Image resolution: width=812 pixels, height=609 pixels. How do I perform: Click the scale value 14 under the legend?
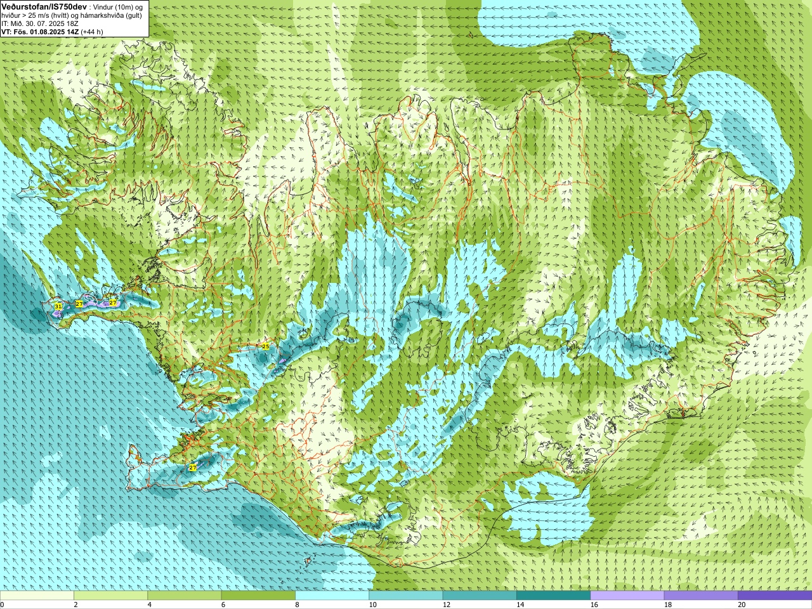pyautogui.click(x=520, y=605)
